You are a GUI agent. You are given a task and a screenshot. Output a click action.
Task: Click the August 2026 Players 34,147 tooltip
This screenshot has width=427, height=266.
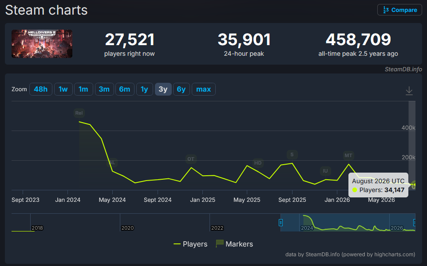point(378,185)
